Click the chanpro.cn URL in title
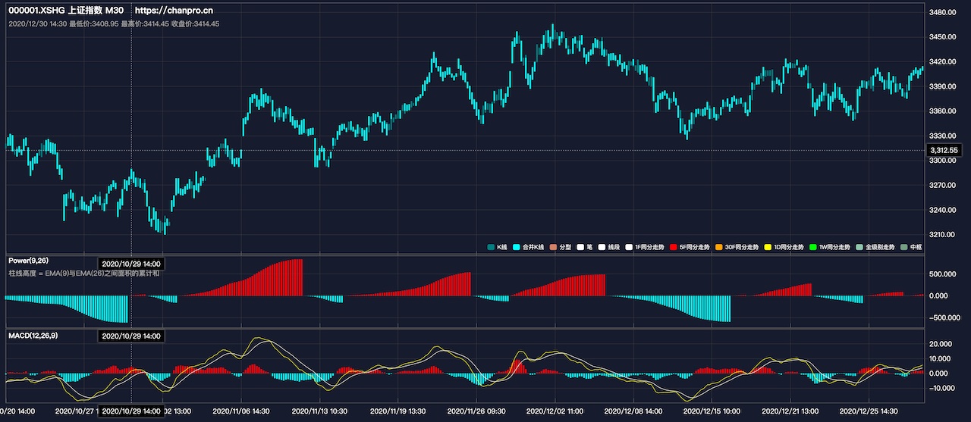The width and height of the screenshot is (971, 422). tap(171, 11)
